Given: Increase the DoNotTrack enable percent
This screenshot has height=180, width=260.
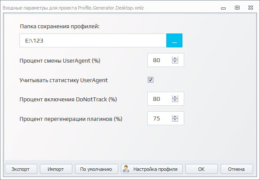Looking at the screenshot, I should (175, 97).
